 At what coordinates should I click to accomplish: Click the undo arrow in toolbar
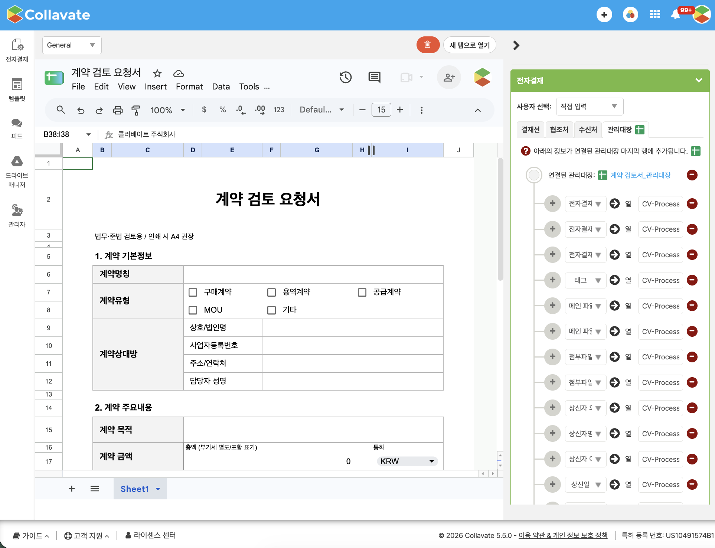point(81,110)
